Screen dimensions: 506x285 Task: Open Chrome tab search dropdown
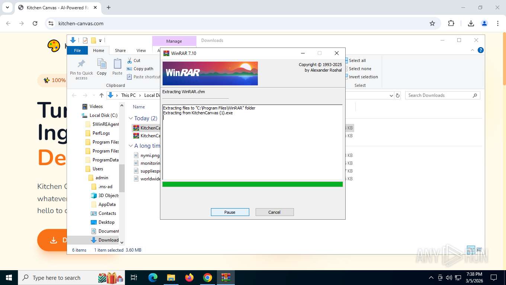coord(7,7)
